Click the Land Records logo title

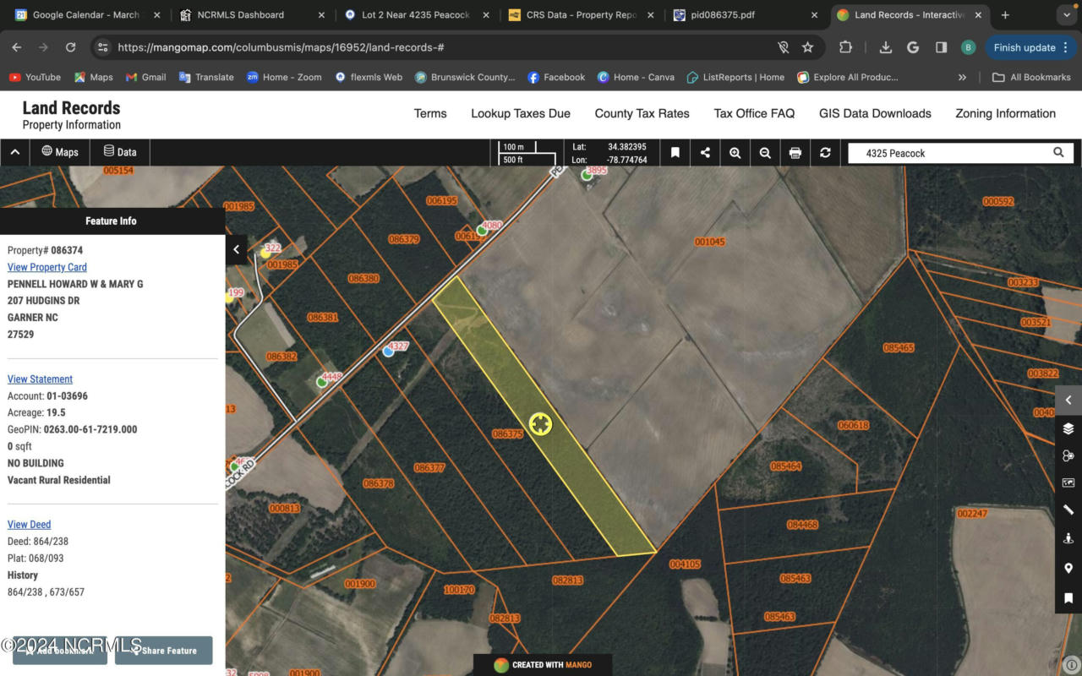coord(71,108)
